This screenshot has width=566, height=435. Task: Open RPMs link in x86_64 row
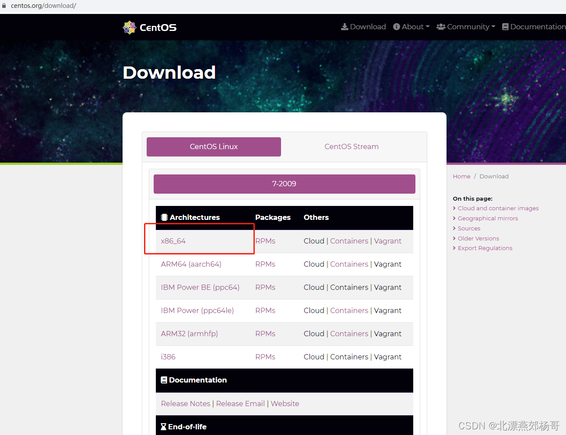click(x=265, y=241)
